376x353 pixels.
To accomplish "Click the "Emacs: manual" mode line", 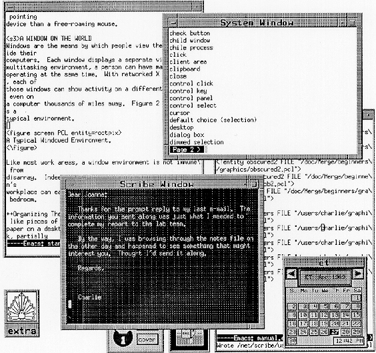I will click(249, 338).
